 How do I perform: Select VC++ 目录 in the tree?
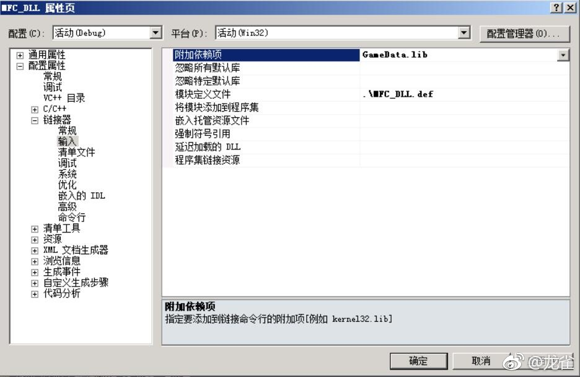pyautogui.click(x=64, y=98)
